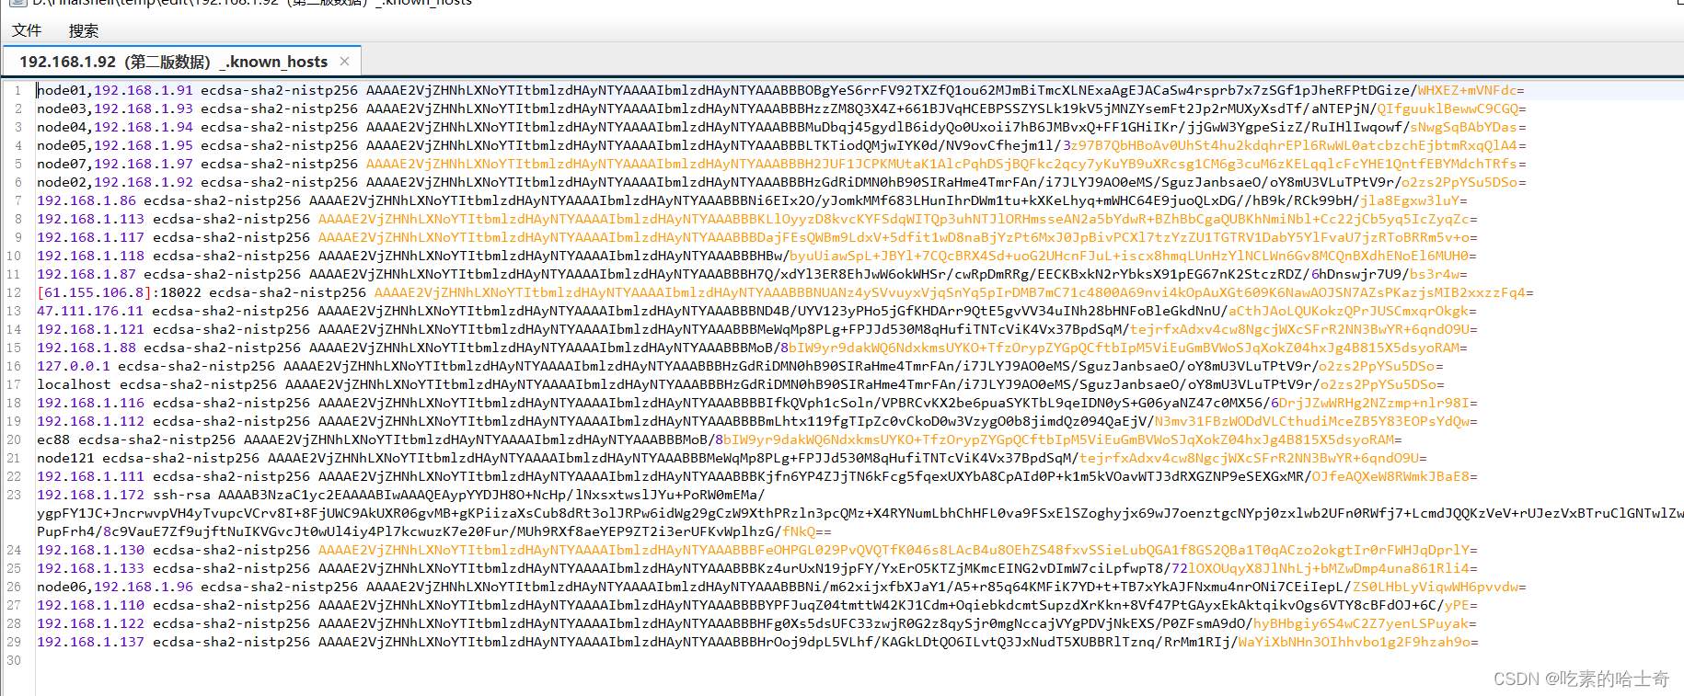Click the editor window icon in title bar
1684x696 pixels.
(x=16, y=3)
